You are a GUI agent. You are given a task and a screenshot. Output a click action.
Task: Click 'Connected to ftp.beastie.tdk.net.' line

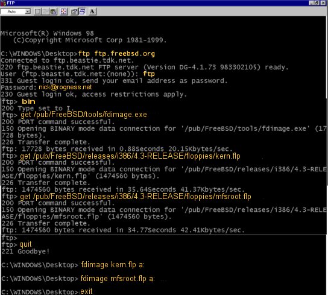click(67, 60)
